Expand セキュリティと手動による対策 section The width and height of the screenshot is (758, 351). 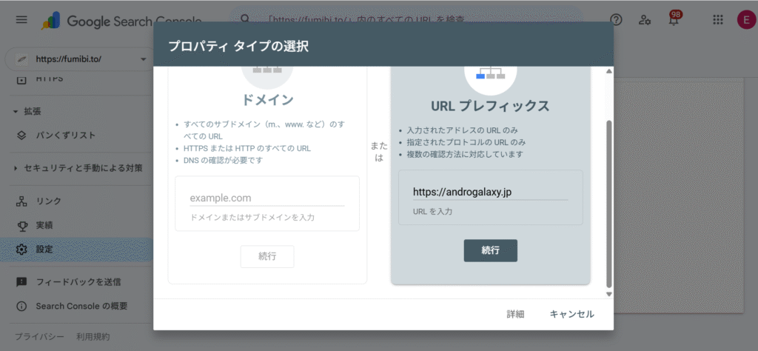[77, 168]
